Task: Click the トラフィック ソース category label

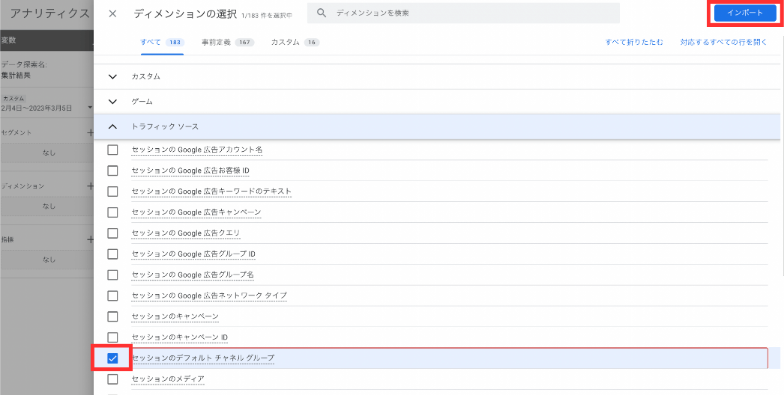Action: click(x=165, y=127)
